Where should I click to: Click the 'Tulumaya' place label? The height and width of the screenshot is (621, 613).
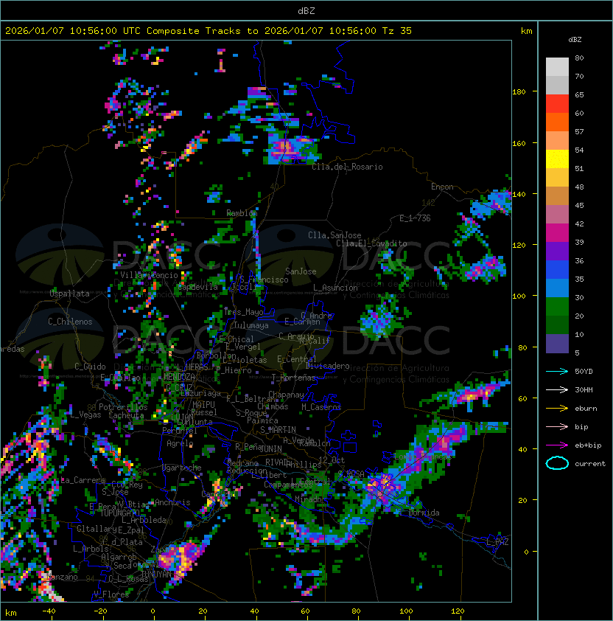tap(251, 325)
